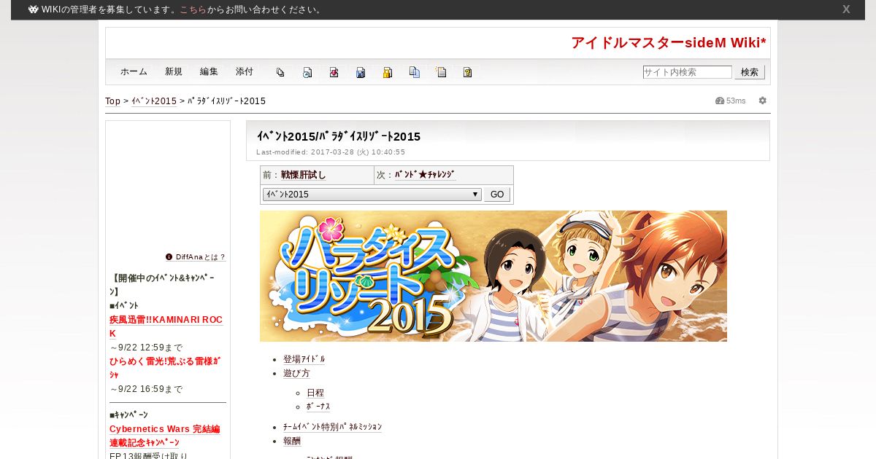Click the DiffAna info icon
Viewport: 876px width, 459px height.
click(x=169, y=257)
